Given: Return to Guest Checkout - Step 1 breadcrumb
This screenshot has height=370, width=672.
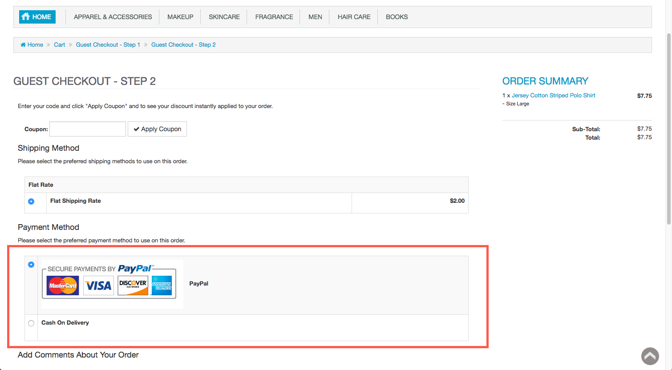Looking at the screenshot, I should tap(108, 45).
